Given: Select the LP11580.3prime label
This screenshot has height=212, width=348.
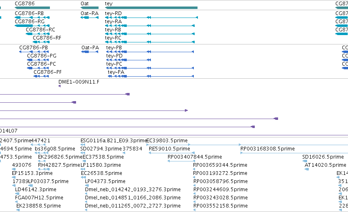Looking at the screenshot, I should point(101,165).
